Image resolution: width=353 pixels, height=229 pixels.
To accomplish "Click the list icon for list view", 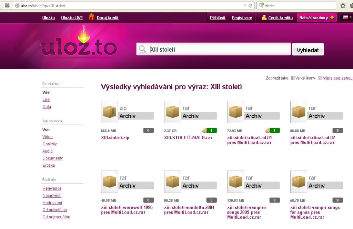I will 320,78.
